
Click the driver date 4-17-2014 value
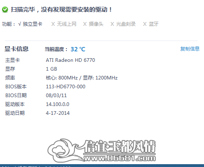pyautogui.click(x=58, y=113)
